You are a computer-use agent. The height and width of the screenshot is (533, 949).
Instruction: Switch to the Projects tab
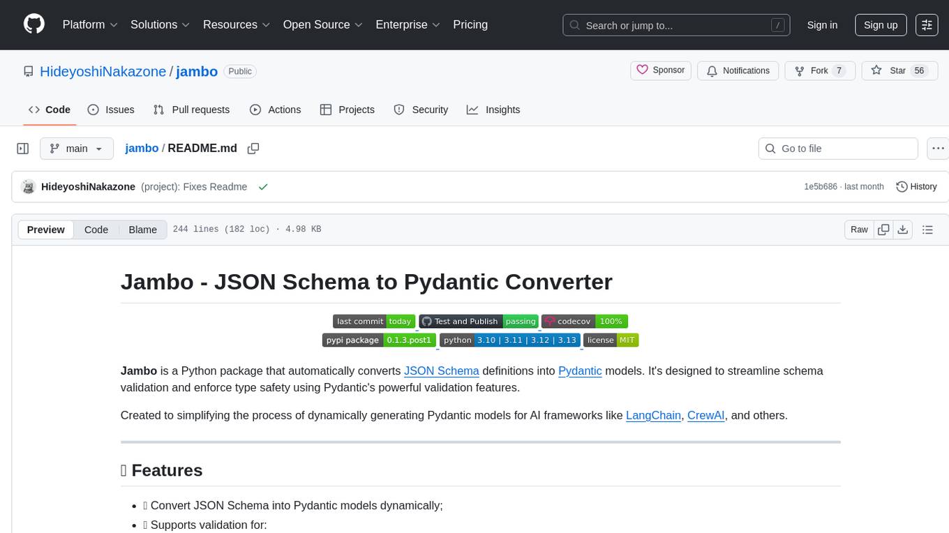tap(348, 110)
